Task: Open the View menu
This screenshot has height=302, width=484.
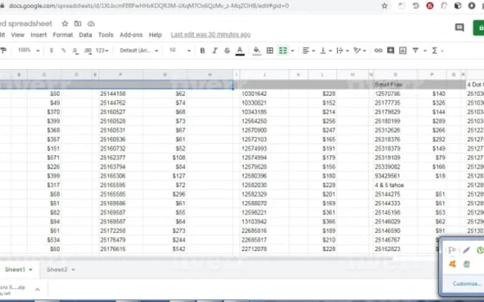Action: [x=18, y=35]
